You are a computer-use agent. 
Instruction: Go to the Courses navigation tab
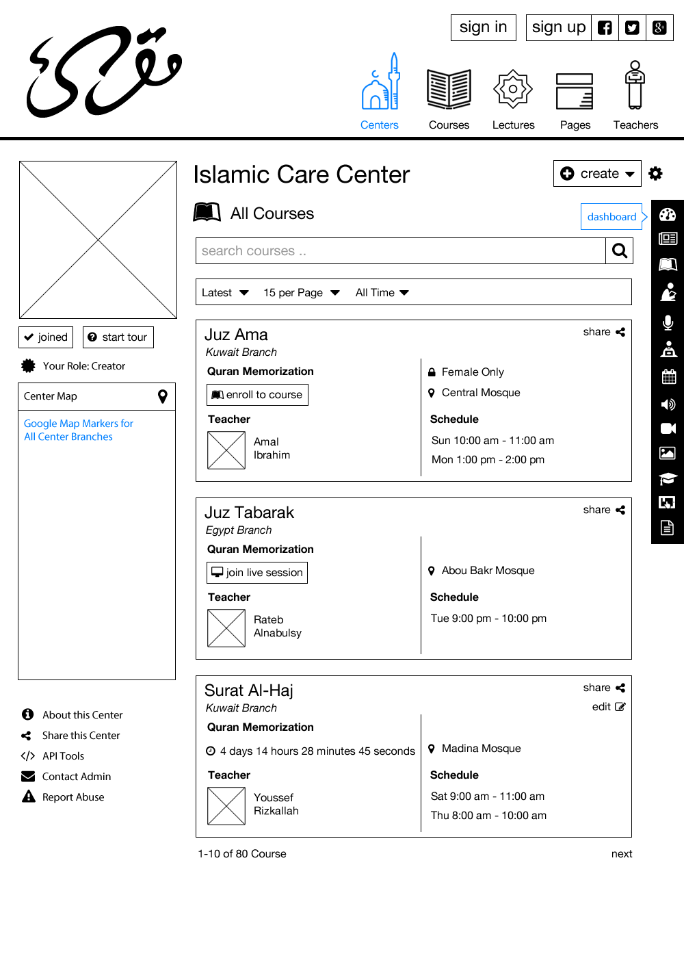pyautogui.click(x=449, y=96)
